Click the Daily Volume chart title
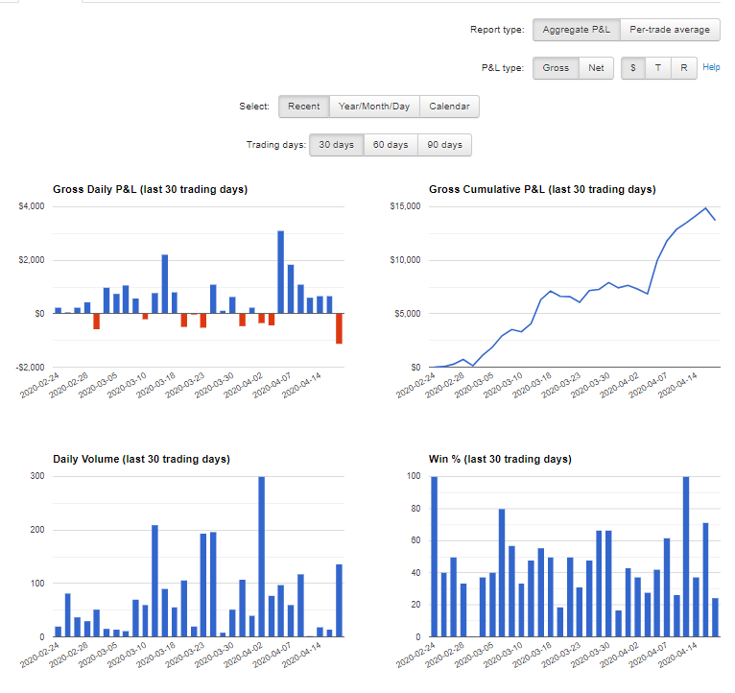This screenshot has height=693, width=735. (x=141, y=459)
